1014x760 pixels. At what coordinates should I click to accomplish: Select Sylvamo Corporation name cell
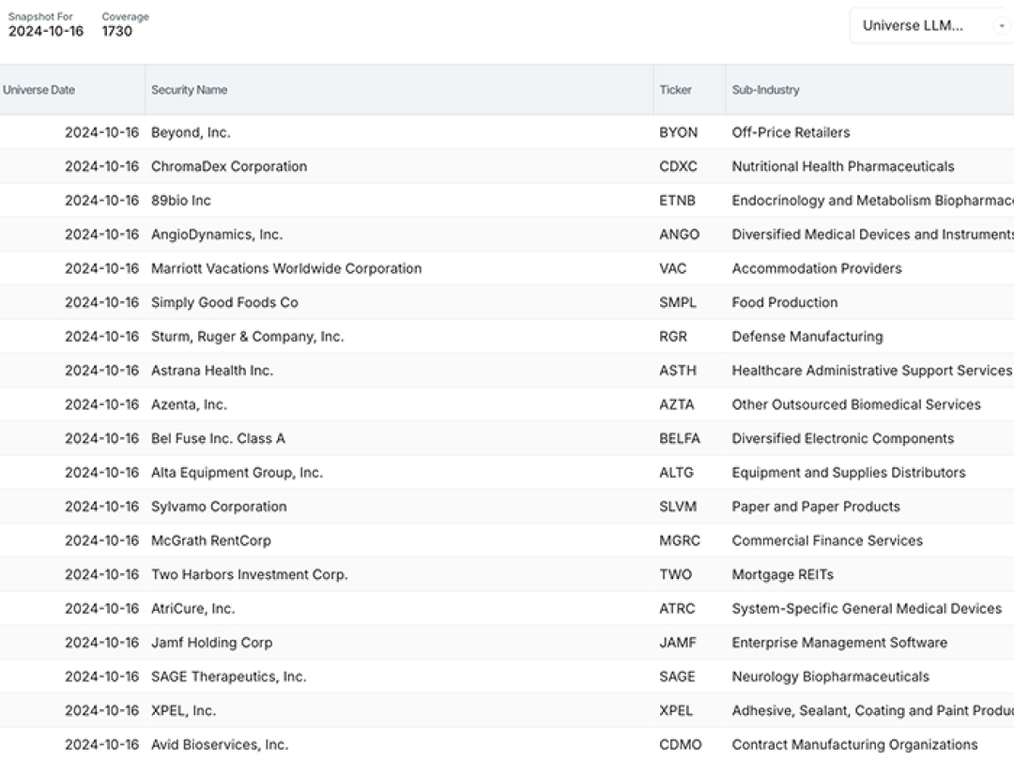[x=219, y=507]
